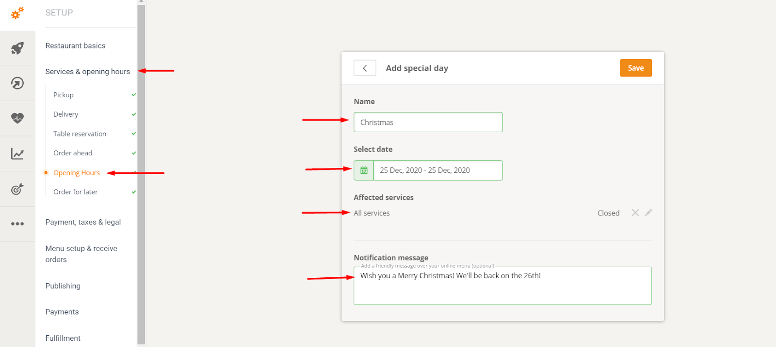776x347 pixels.
Task: Expand Payment, taxes & legal section
Action: click(x=83, y=222)
